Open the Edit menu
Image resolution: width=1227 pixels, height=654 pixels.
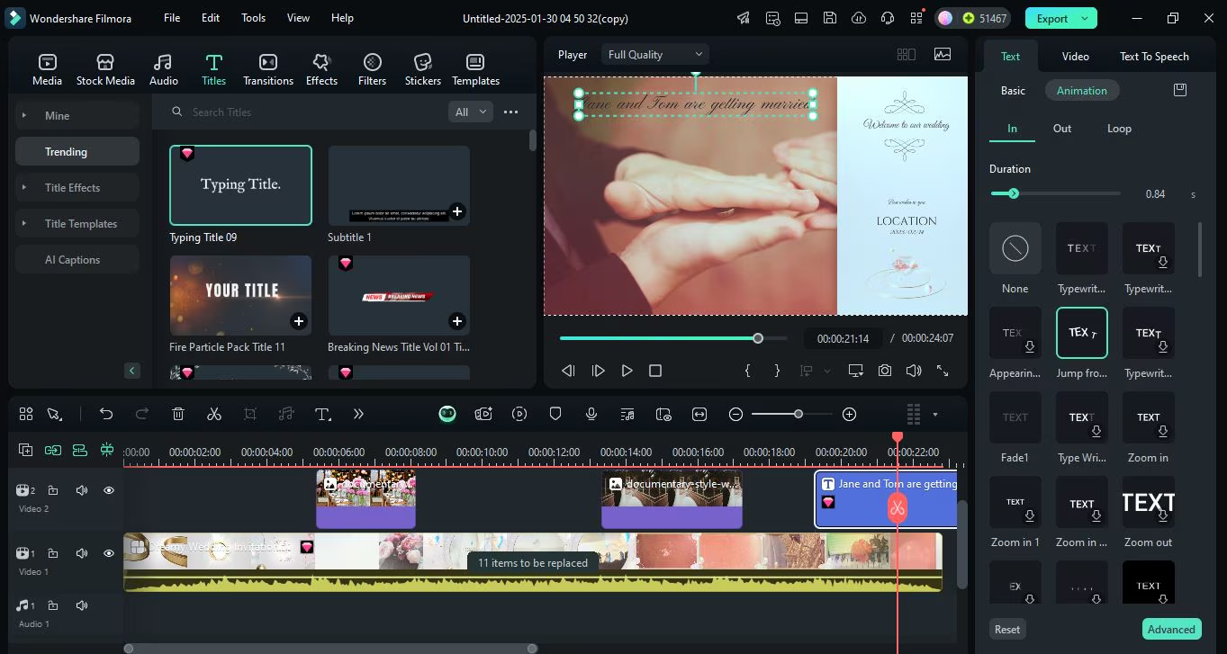(x=211, y=18)
